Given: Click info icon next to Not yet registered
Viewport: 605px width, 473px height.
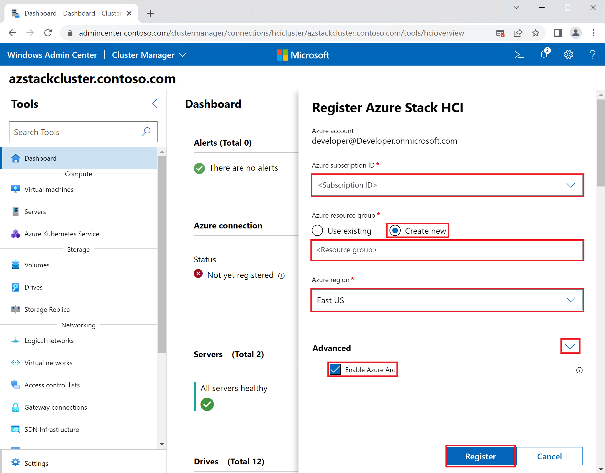Looking at the screenshot, I should pyautogui.click(x=281, y=276).
